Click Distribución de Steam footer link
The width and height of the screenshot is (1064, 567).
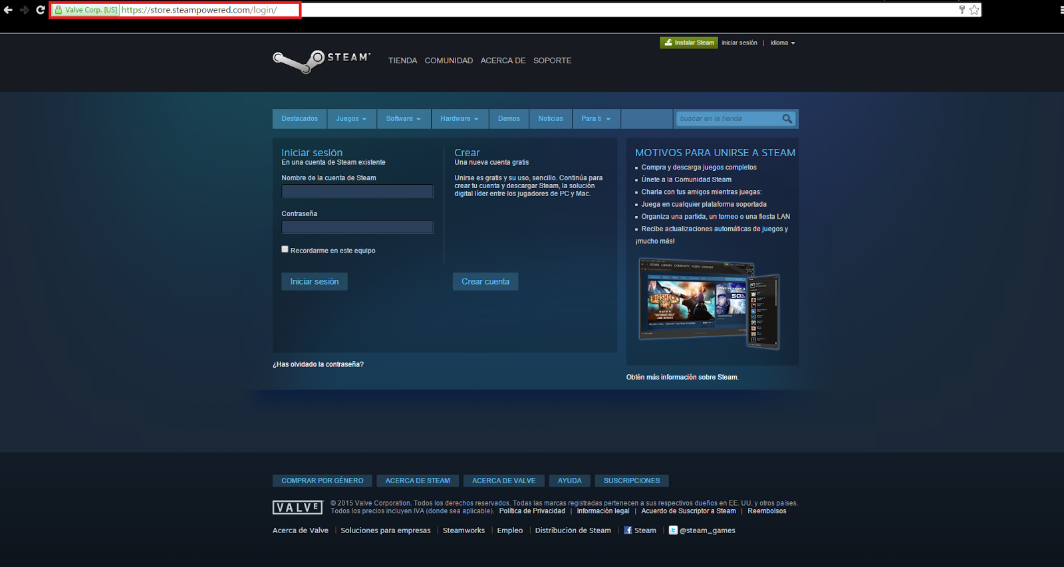[573, 530]
